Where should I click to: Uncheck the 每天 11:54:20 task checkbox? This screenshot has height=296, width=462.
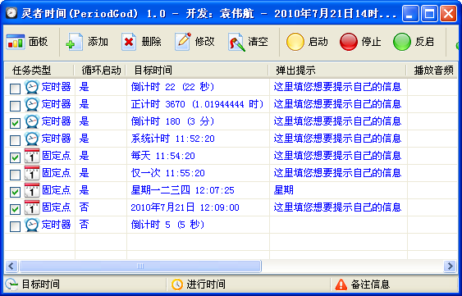15,157
